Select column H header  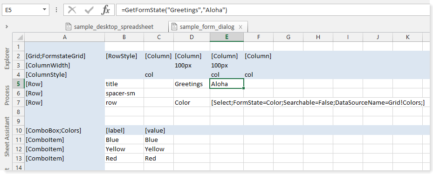(318, 37)
